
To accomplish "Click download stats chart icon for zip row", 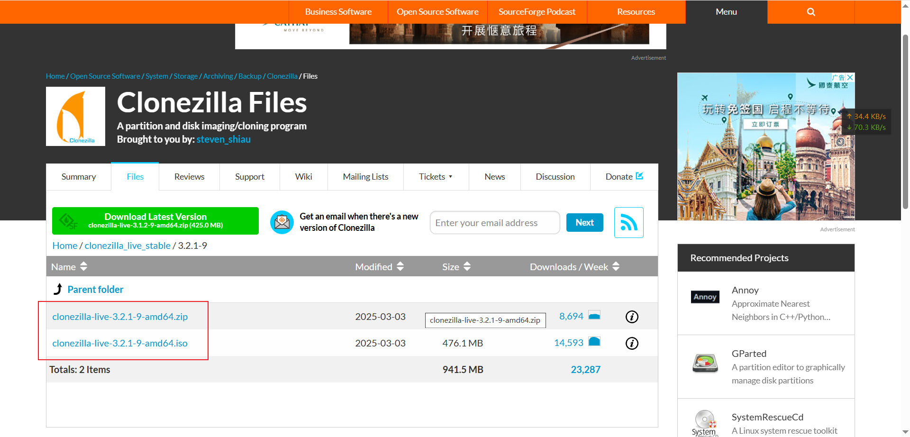I will click(x=594, y=315).
